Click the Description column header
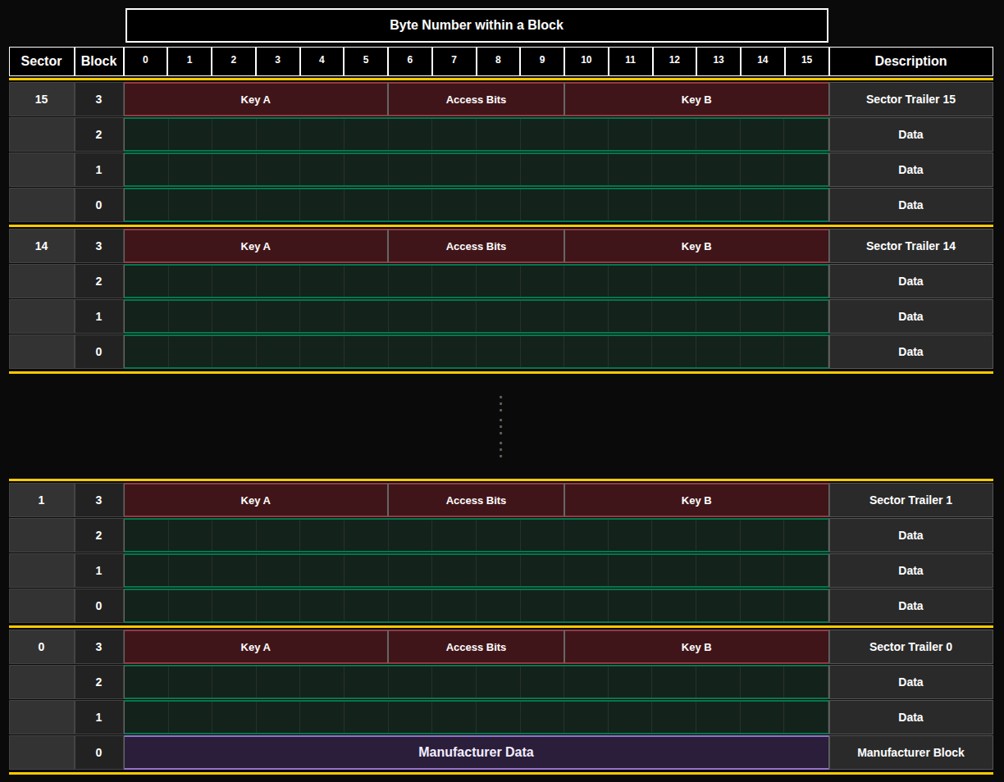1004x782 pixels. (x=910, y=61)
